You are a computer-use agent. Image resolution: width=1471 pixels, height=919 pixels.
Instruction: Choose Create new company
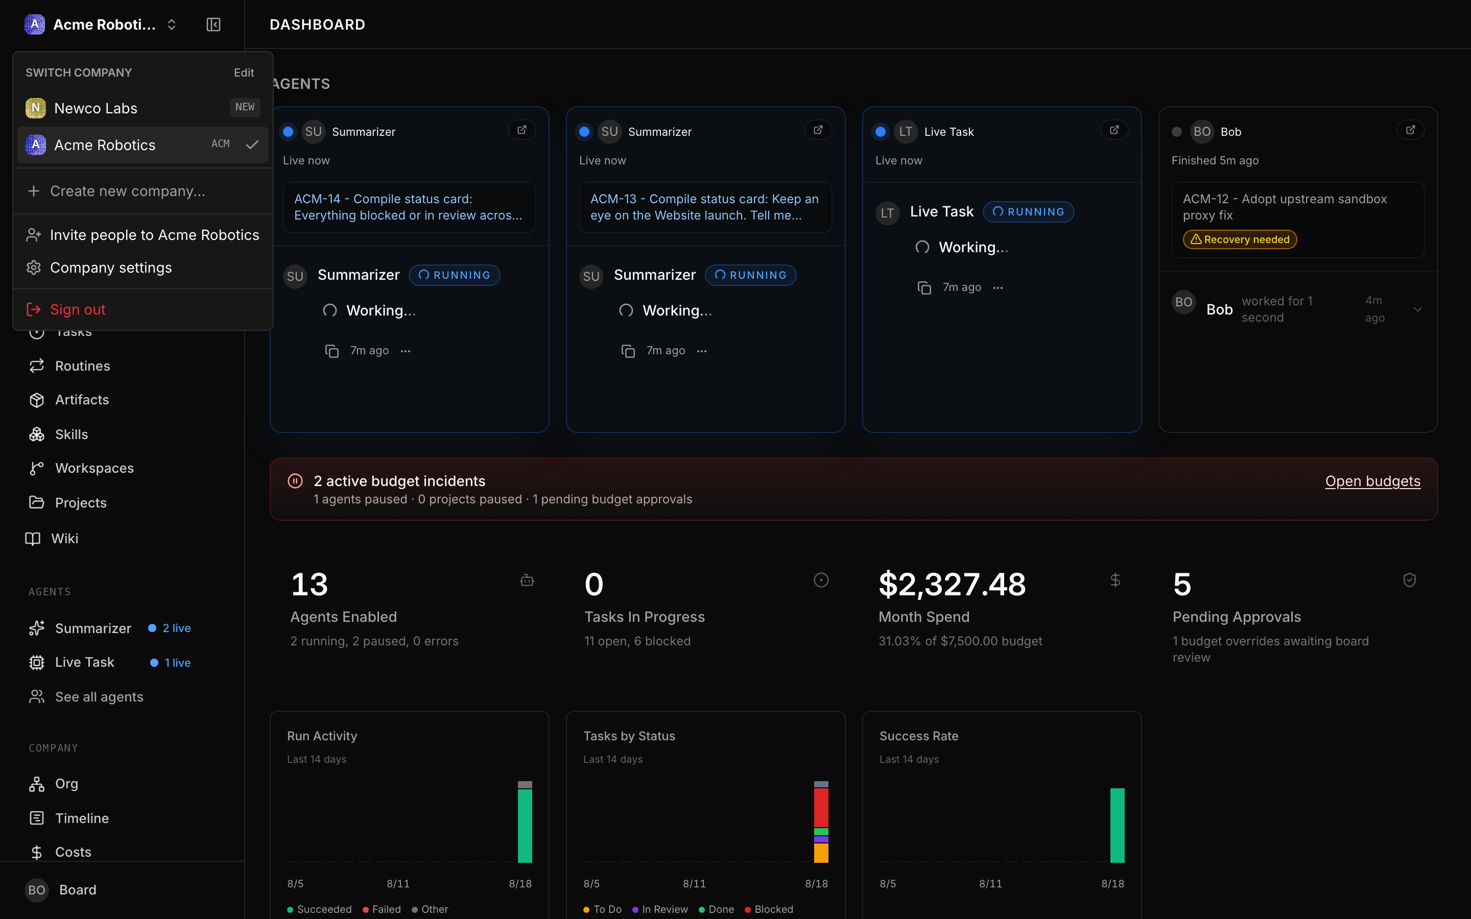tap(143, 191)
